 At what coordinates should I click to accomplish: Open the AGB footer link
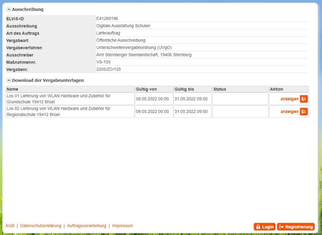pyautogui.click(x=10, y=226)
